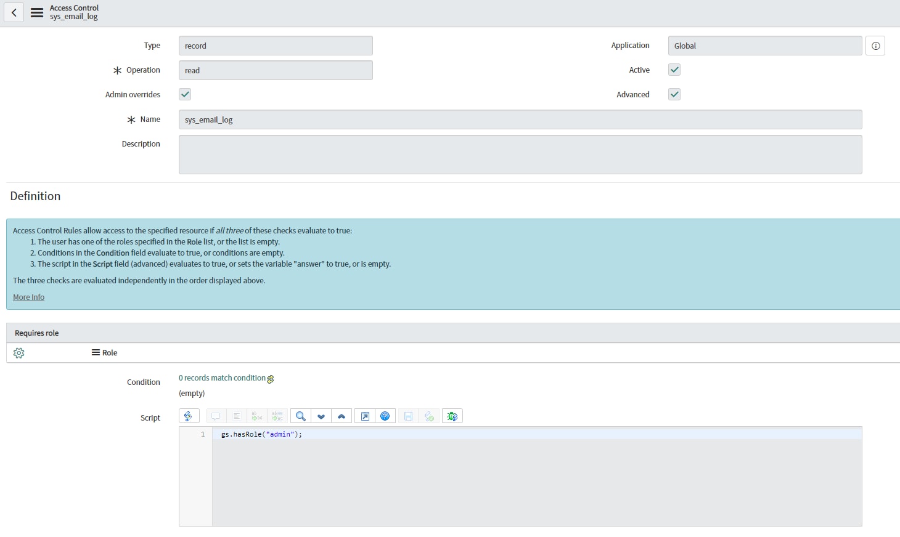Open the 0 records match condition link
The image size is (900, 537).
[x=222, y=378]
